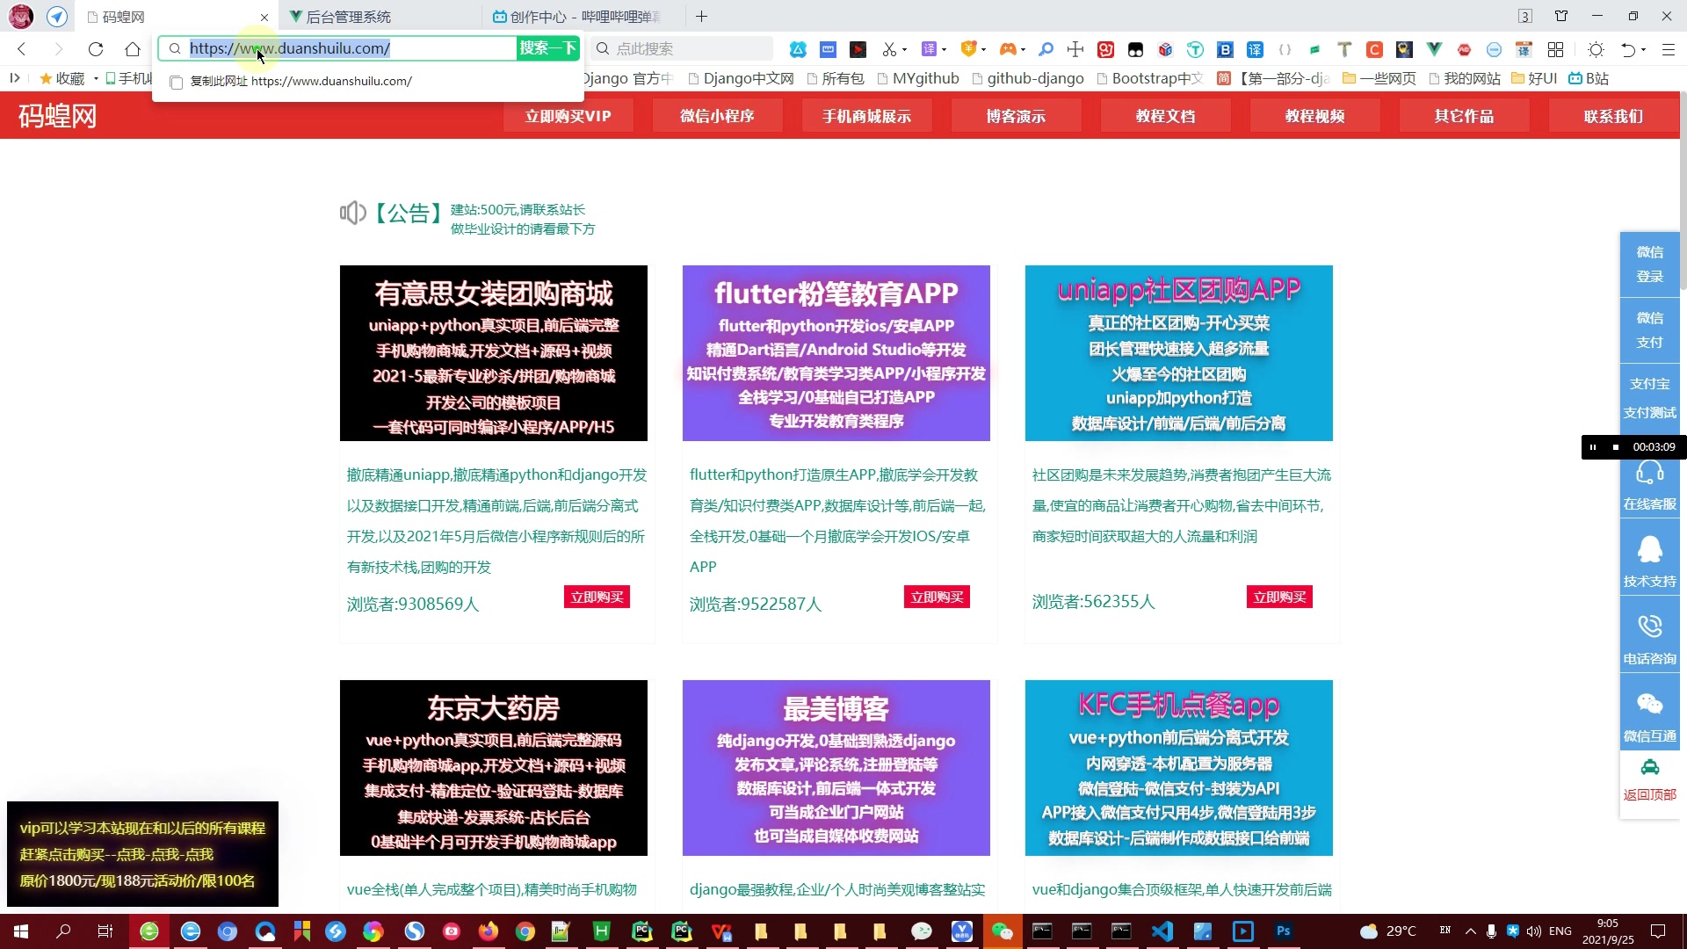Expand the 收藏 favorites dropdown arrow
This screenshot has height=949, width=1687.
pyautogui.click(x=96, y=79)
